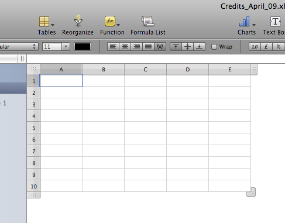Select column D header
This screenshot has height=223, width=285.
(187, 69)
